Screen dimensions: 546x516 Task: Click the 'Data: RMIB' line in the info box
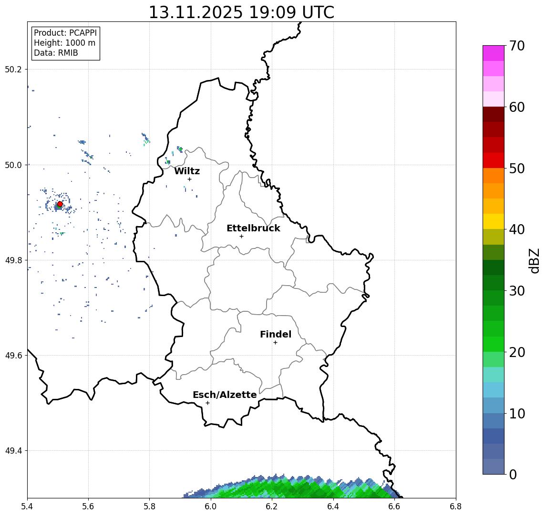point(56,53)
